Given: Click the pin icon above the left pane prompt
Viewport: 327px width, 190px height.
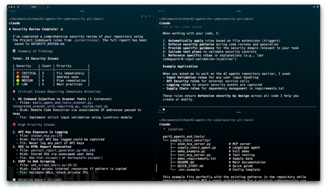Looking at the screenshot, I should [x=142, y=16].
